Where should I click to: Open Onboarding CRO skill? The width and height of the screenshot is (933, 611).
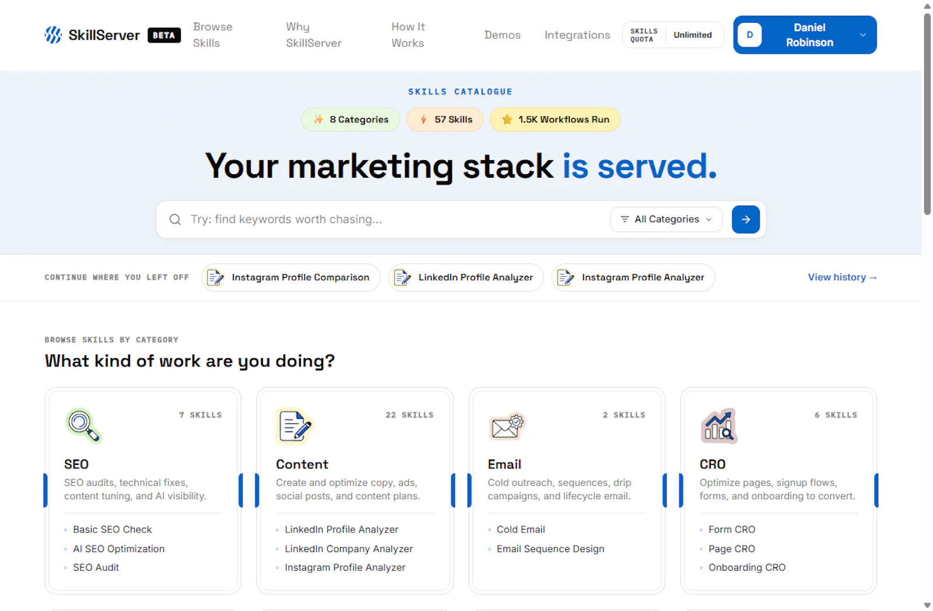point(747,567)
